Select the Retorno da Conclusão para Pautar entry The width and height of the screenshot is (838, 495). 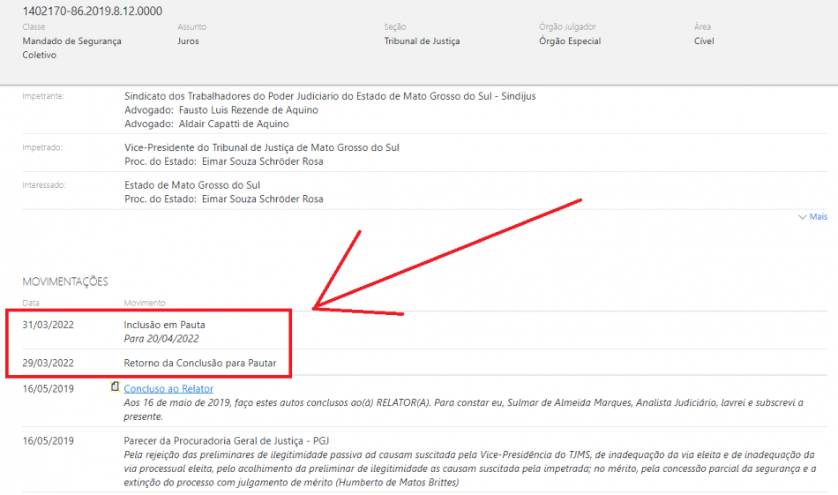[x=200, y=363]
